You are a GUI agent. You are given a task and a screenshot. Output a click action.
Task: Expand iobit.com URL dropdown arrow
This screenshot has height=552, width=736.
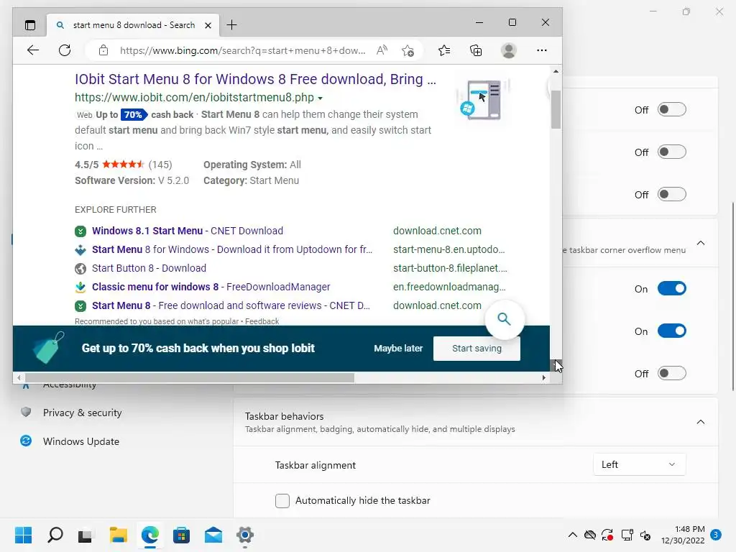coord(320,98)
